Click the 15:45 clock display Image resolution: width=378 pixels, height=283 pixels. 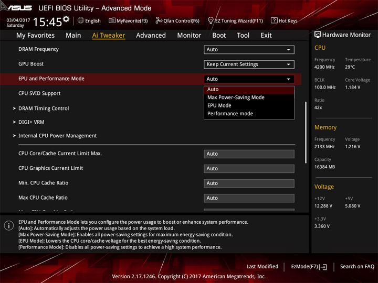47,21
